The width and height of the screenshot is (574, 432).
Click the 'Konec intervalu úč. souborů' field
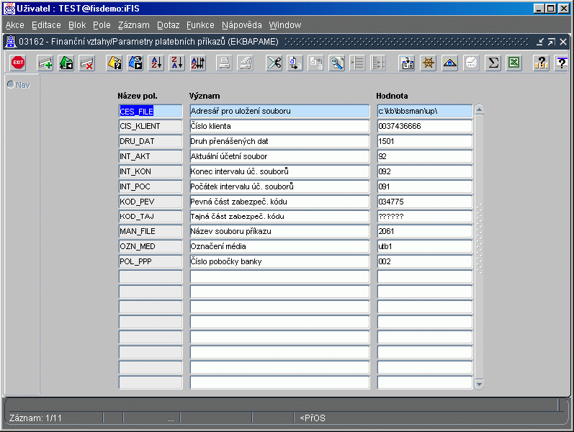coord(279,171)
